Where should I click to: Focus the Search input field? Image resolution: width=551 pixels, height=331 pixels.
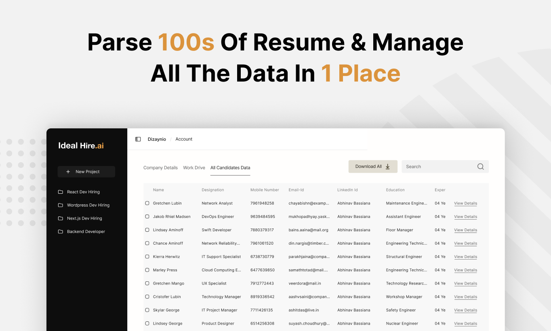[x=445, y=167]
